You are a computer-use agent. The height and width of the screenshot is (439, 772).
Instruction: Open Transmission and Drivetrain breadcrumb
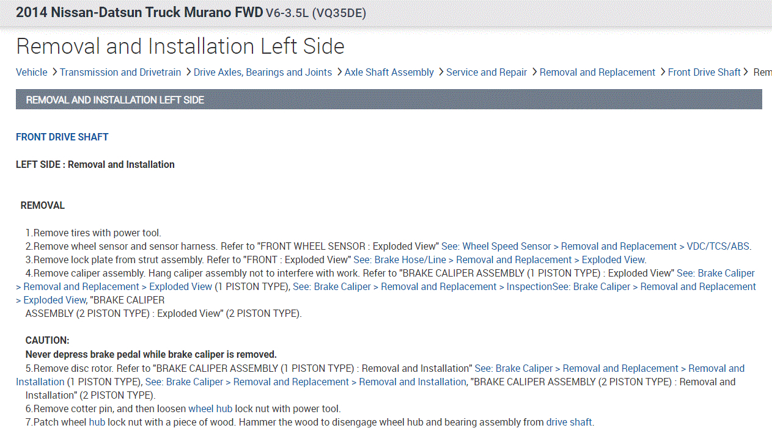tap(120, 72)
